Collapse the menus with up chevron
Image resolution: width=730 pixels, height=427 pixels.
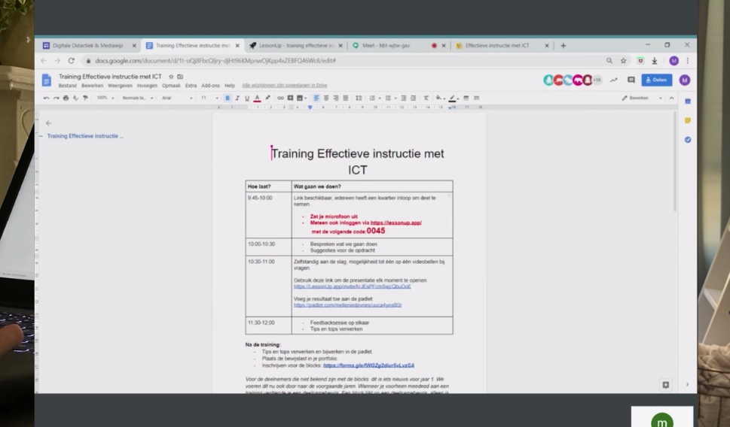click(x=671, y=98)
